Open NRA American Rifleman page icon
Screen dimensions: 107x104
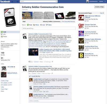coord(81,18)
